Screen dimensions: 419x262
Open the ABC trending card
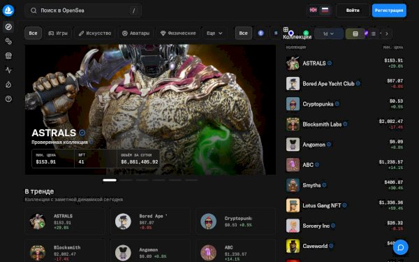(236, 252)
